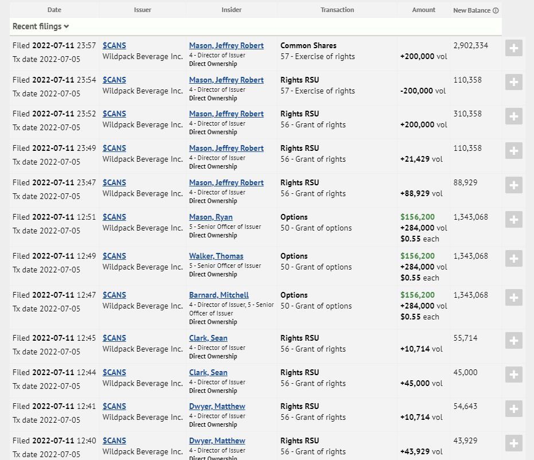Open $CANS link in the 12:45 filing
The image size is (534, 460).
pyautogui.click(x=115, y=338)
